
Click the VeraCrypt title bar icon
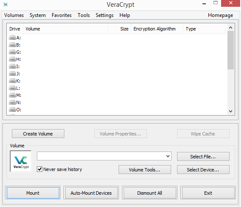[x=6, y=4]
